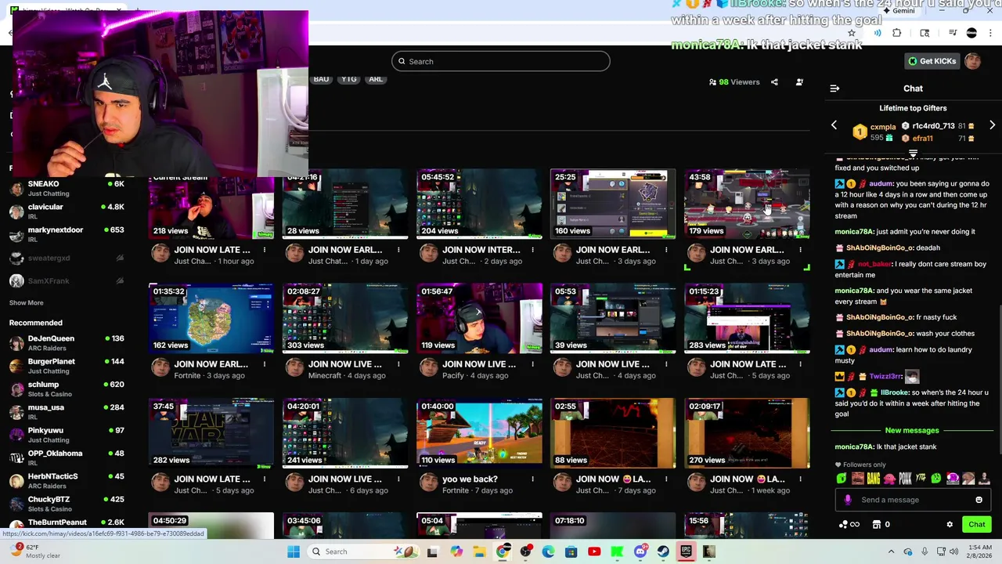
Task: Open the channel shop icon beside the 0
Action: (877, 525)
